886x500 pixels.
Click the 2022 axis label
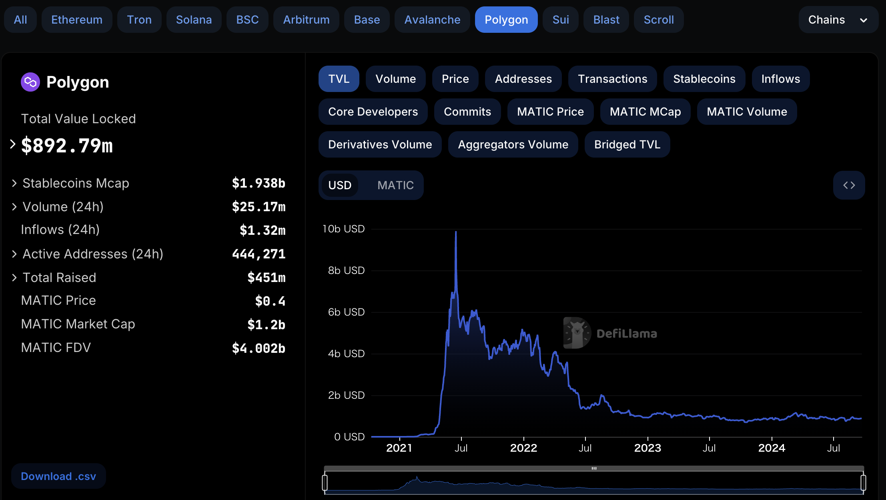[x=523, y=448]
